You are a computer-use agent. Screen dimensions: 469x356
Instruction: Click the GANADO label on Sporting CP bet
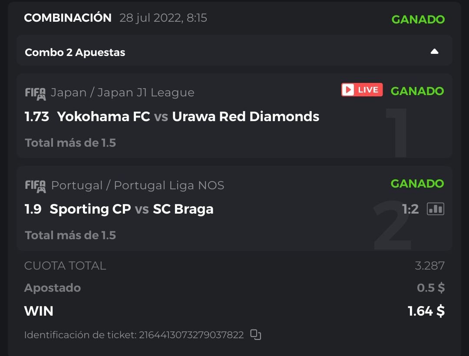[x=417, y=184]
